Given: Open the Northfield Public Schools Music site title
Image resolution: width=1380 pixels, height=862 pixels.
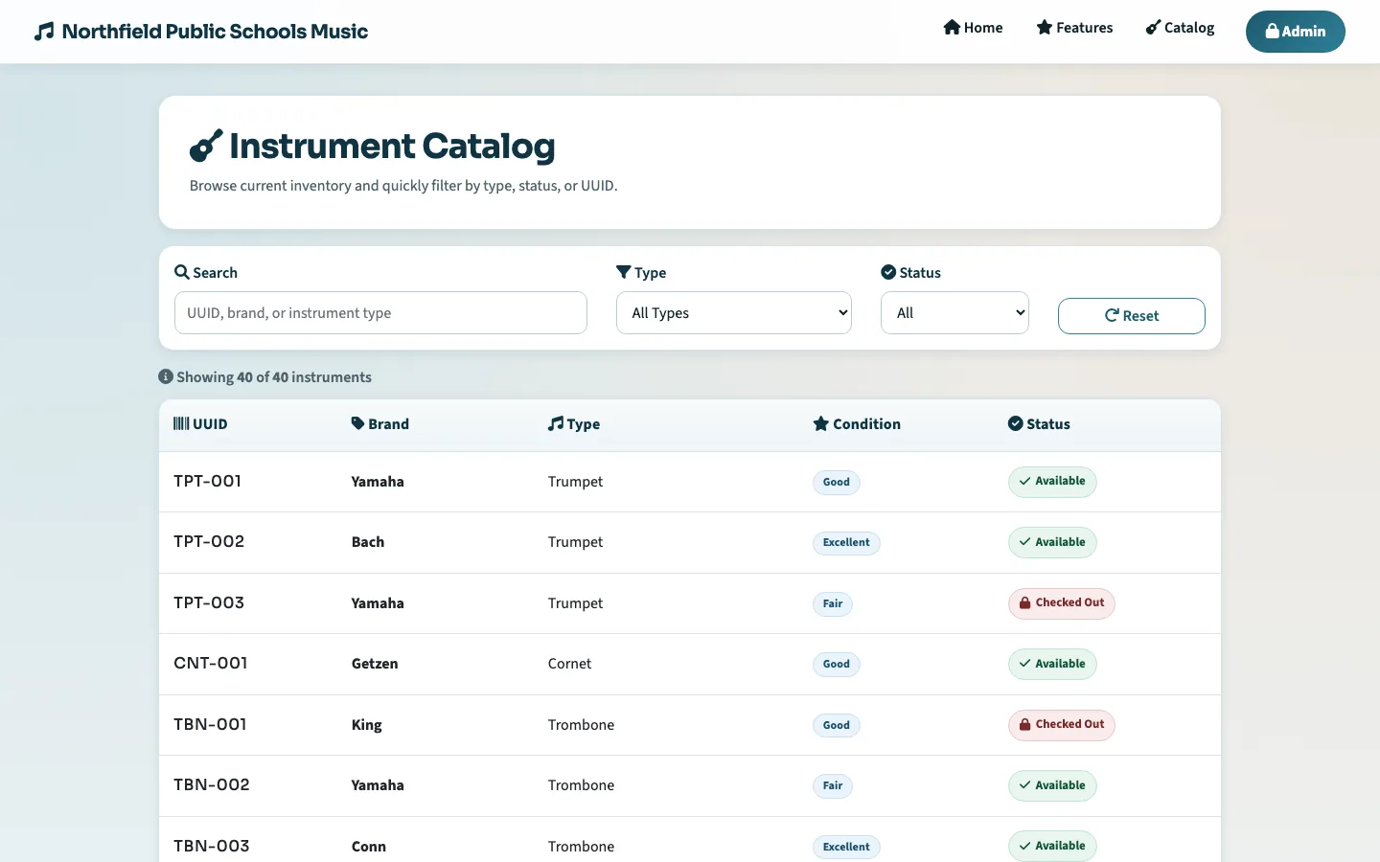Looking at the screenshot, I should click(215, 32).
